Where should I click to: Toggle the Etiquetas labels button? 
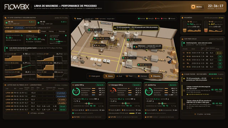155,76
